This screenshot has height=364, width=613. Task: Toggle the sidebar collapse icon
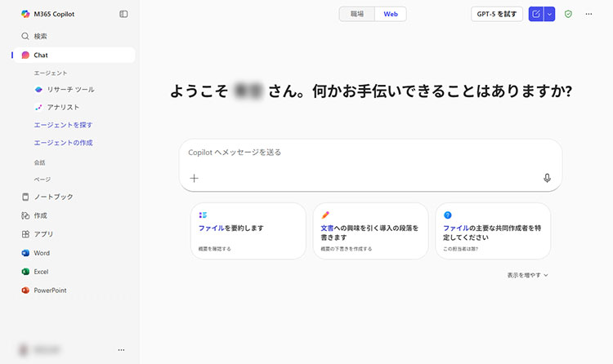[x=123, y=14]
